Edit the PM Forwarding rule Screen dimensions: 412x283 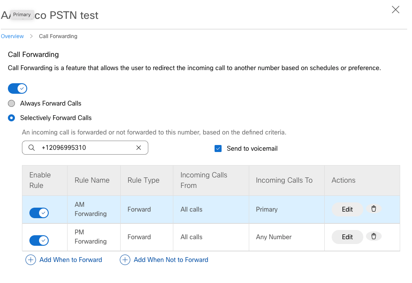pyautogui.click(x=348, y=237)
